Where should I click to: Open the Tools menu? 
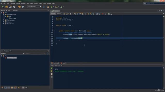44,3
